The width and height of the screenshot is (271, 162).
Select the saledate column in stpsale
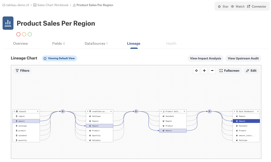tap(26, 135)
